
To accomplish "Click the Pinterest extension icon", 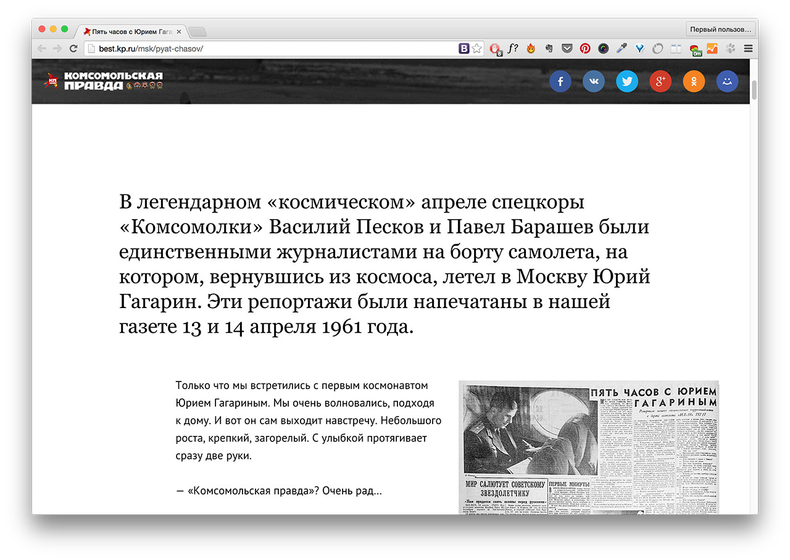I will click(584, 48).
